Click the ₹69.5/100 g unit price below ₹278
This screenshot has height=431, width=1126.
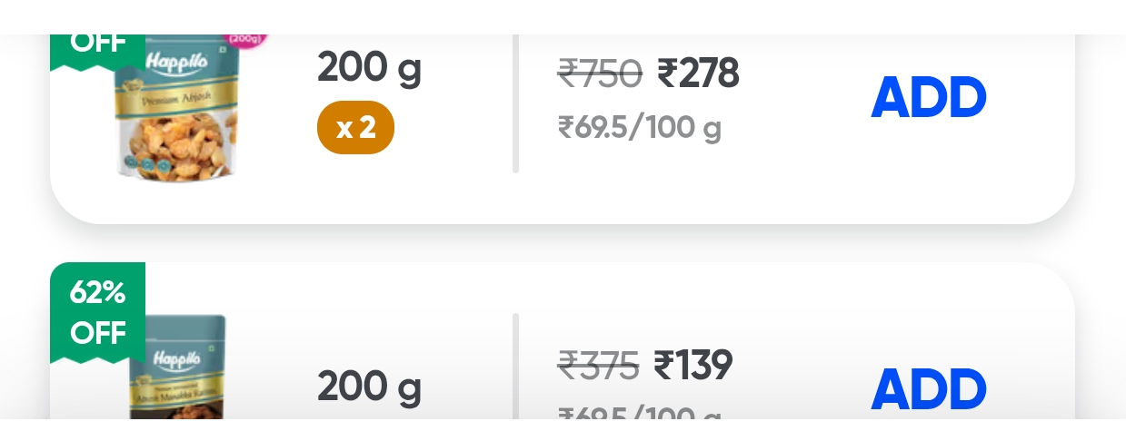click(x=639, y=127)
